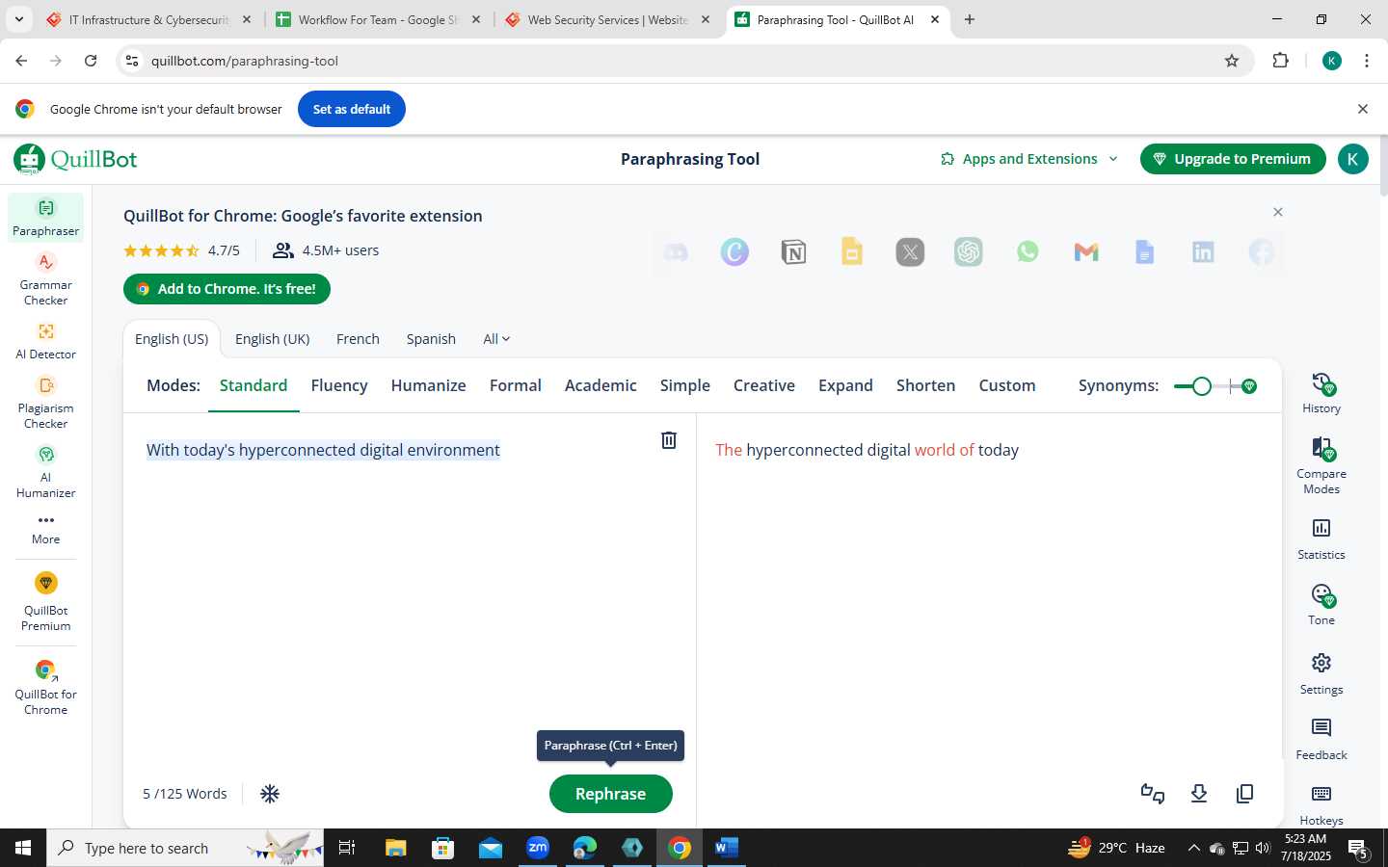Screen dimensions: 1388x867
Task: Click the Windows search box
Action: click(x=185, y=848)
